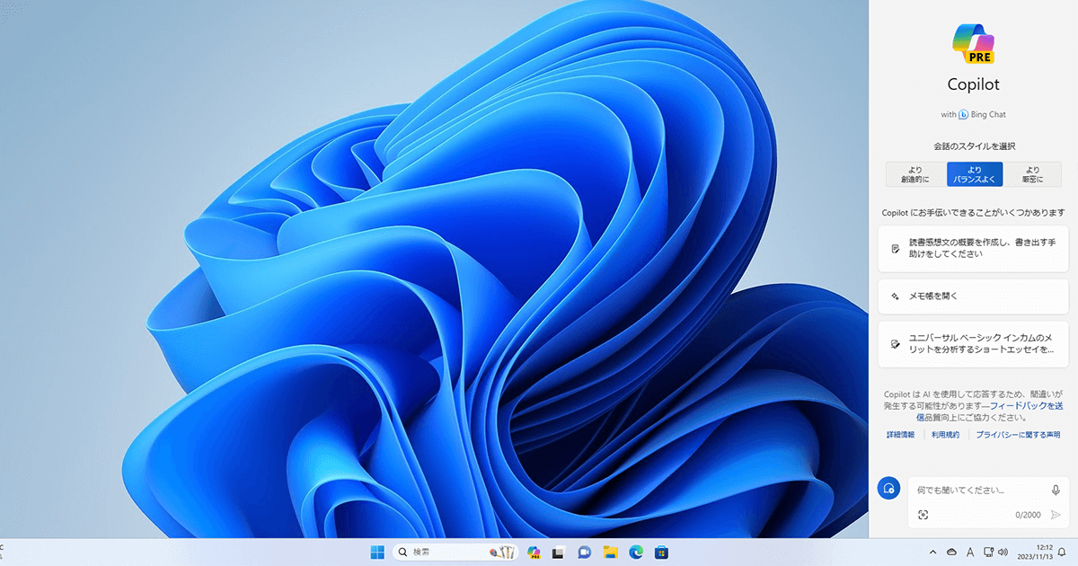
Task: Choose the メモ帳を開く suggestion
Action: (974, 296)
